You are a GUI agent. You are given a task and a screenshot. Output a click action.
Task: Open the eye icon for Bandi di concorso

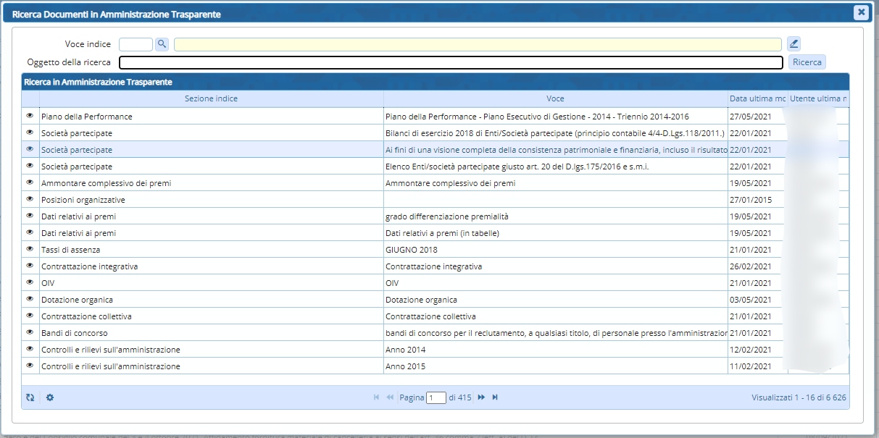click(x=30, y=332)
